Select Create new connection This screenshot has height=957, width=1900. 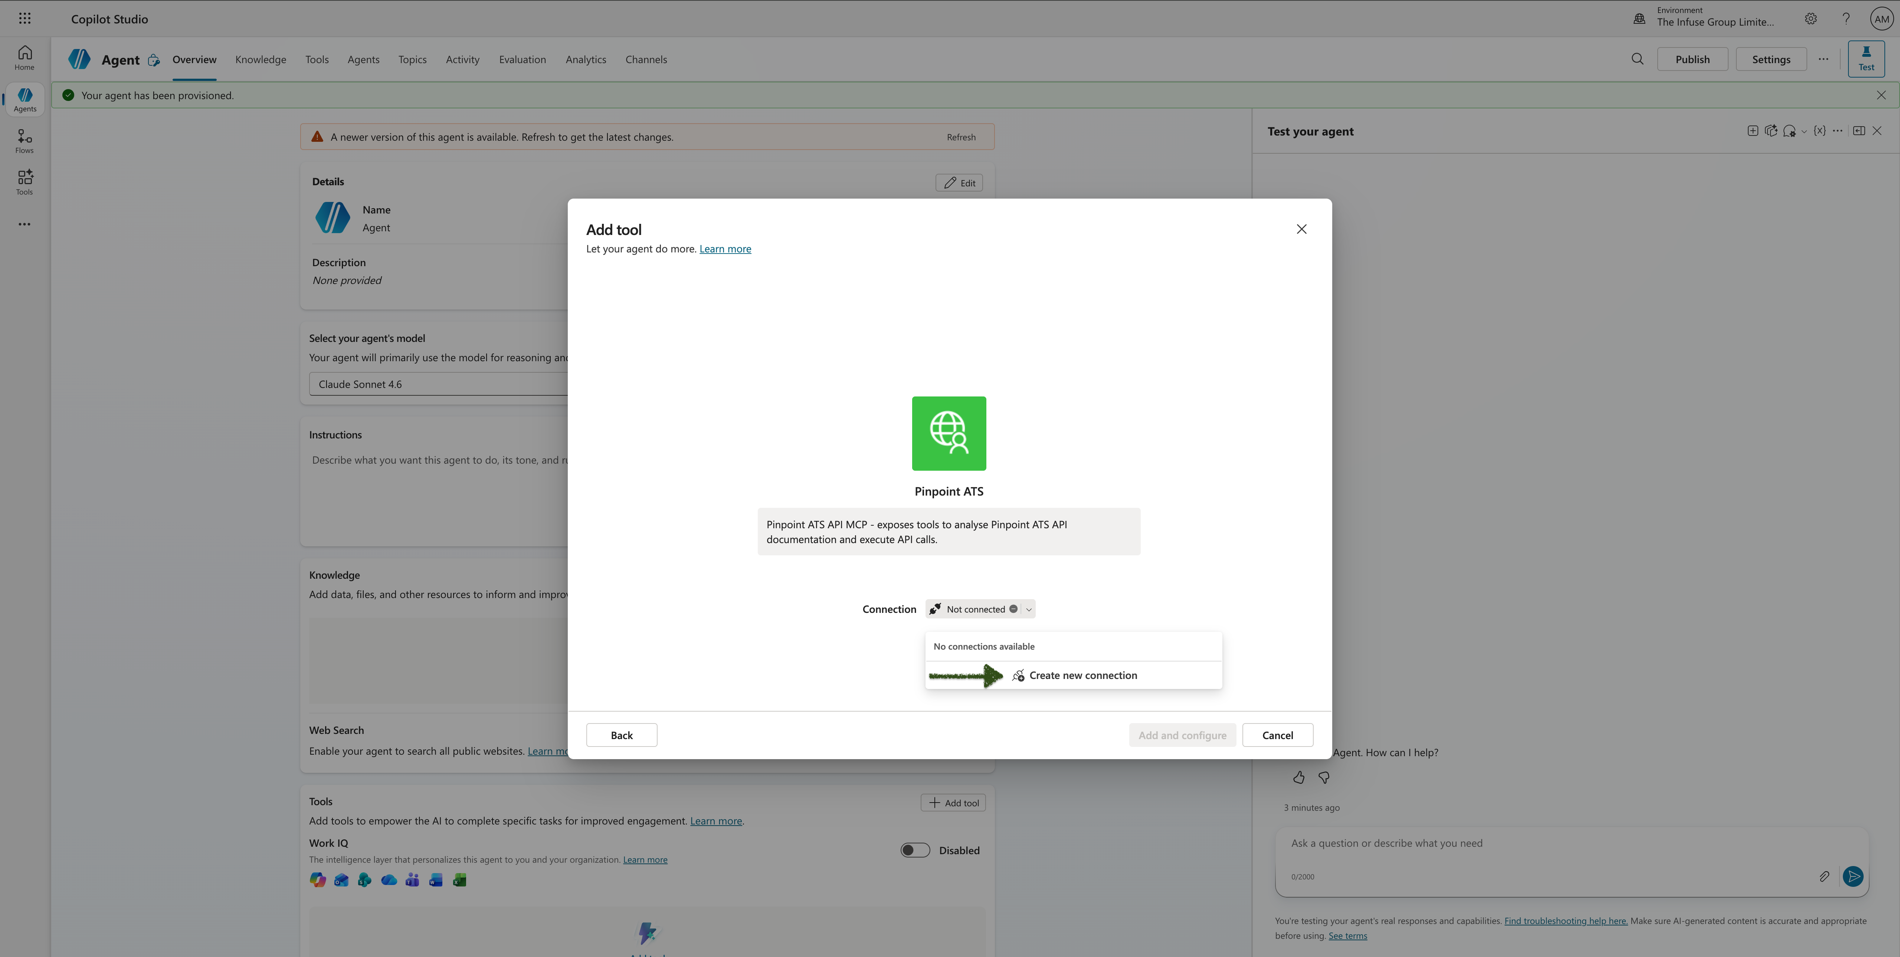click(x=1073, y=676)
